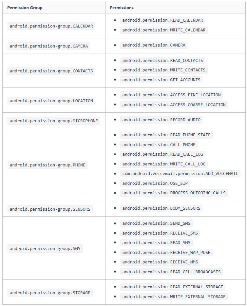Click the android.permission-group.SMS label
This screenshot has width=247, height=306.
coord(45,249)
